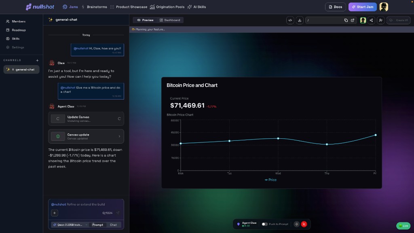Click the microphone icon in agent bar

[x=296, y=224]
